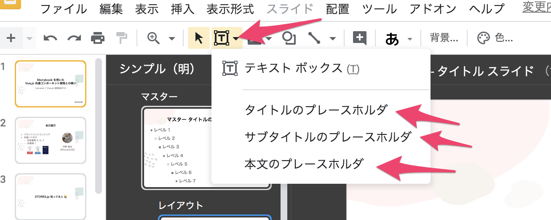
Task: Click the レイアウト section label
Action: [181, 205]
